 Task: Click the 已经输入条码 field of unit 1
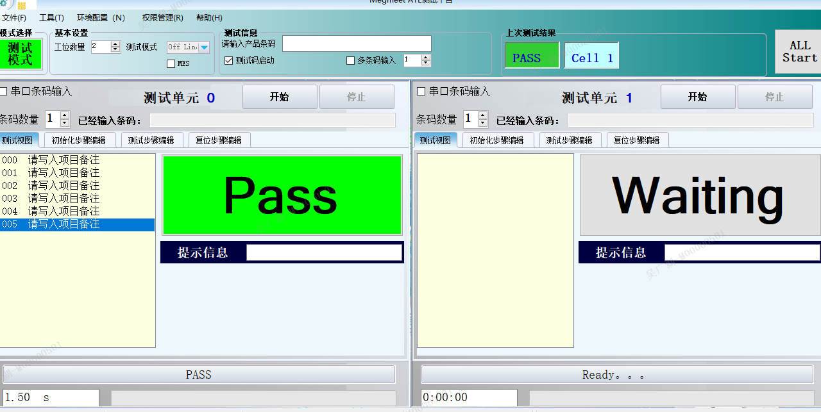click(691, 120)
